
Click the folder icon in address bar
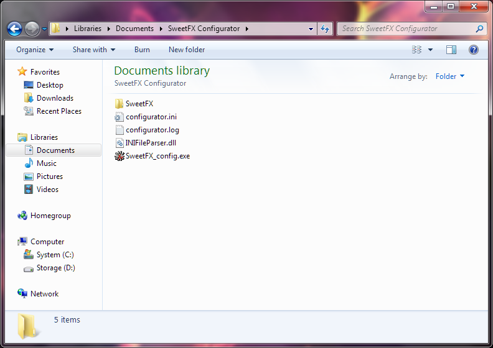point(55,28)
